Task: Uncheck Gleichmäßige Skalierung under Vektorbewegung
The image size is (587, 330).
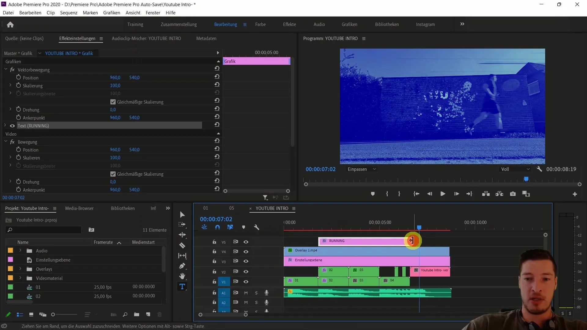Action: coord(113,102)
